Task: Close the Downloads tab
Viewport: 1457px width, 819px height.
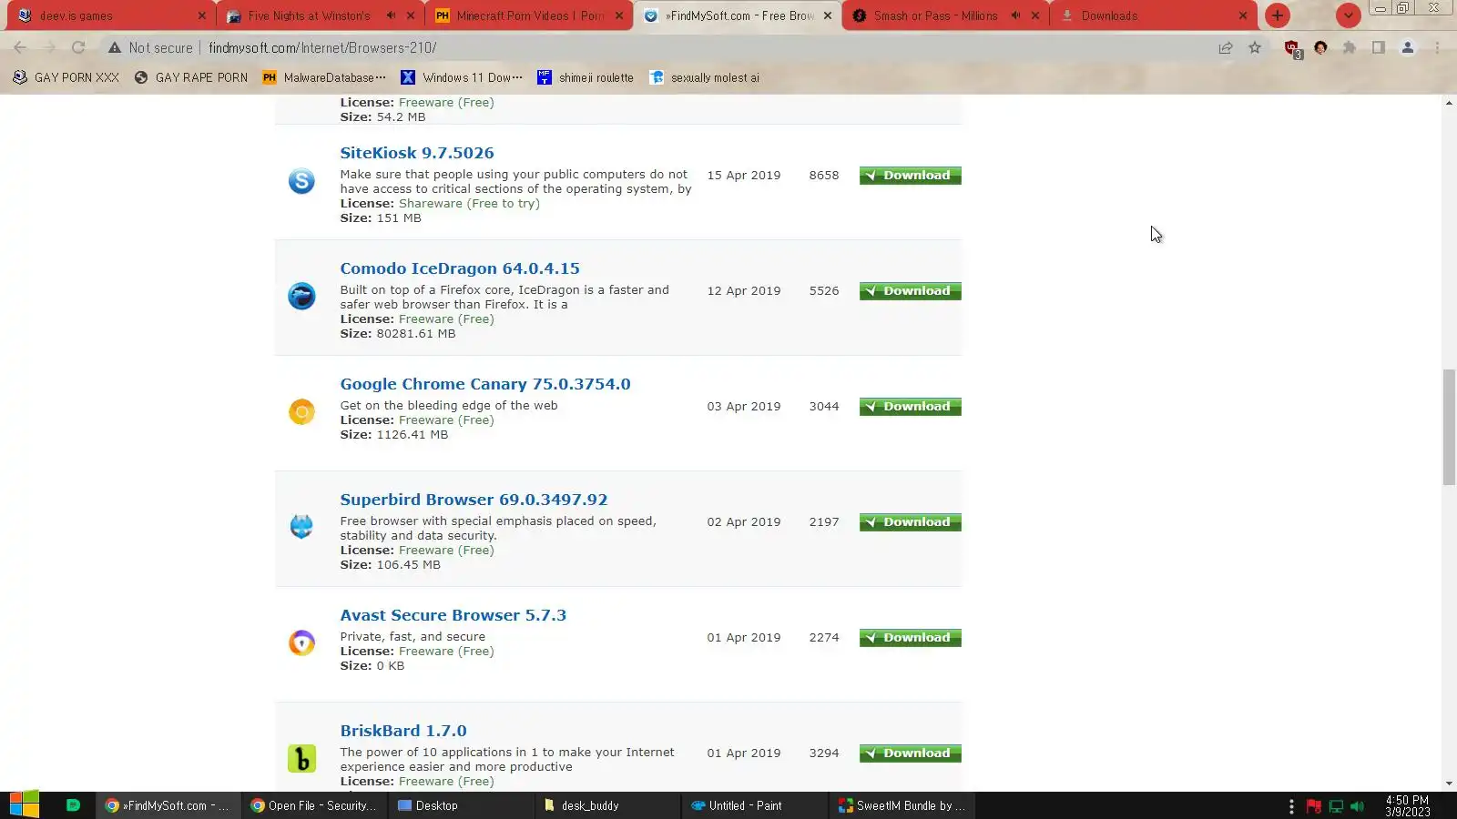Action: tap(1243, 15)
